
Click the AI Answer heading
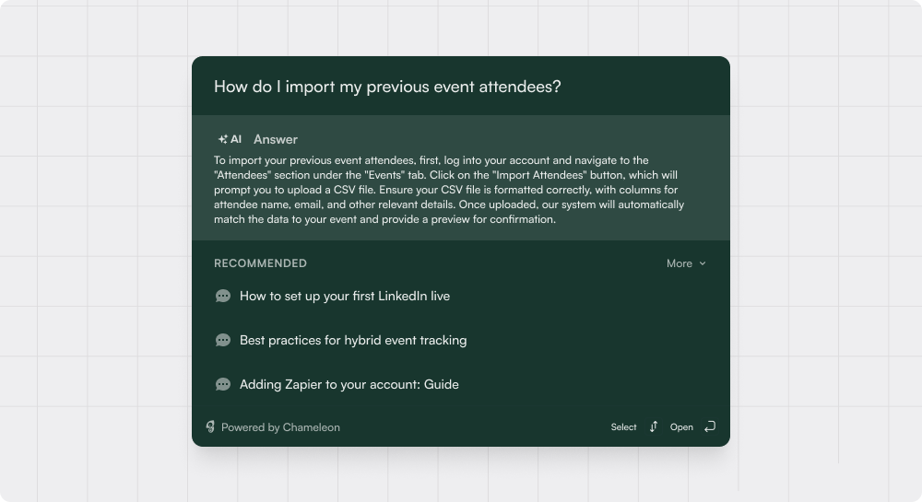(275, 139)
